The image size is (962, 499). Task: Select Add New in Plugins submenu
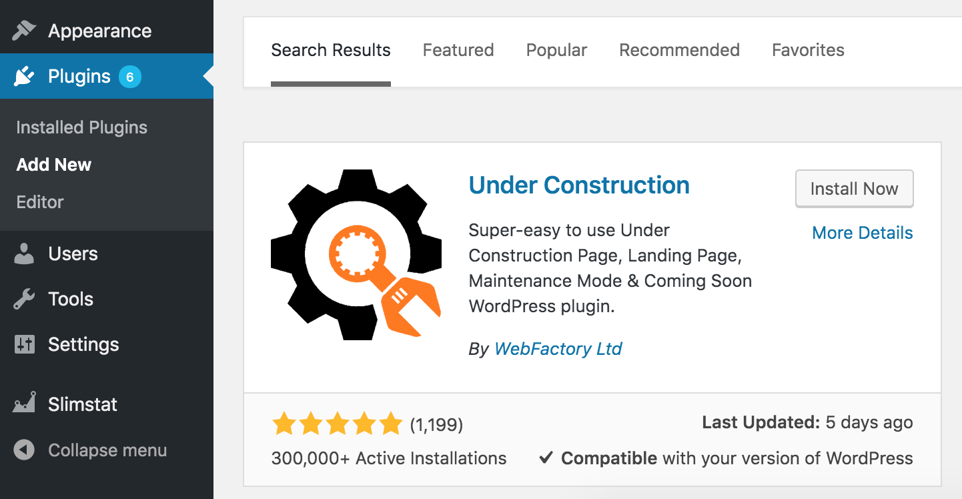click(x=54, y=165)
